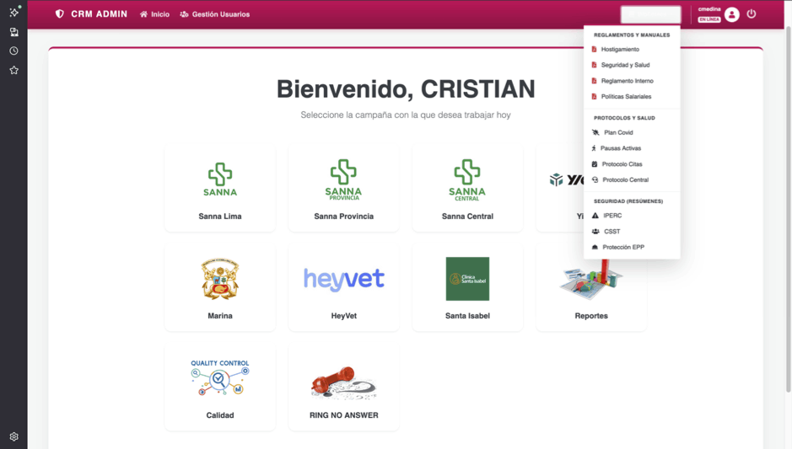Image resolution: width=792 pixels, height=449 pixels.
Task: Open the Gestión Usuarios menu
Action: (x=215, y=14)
